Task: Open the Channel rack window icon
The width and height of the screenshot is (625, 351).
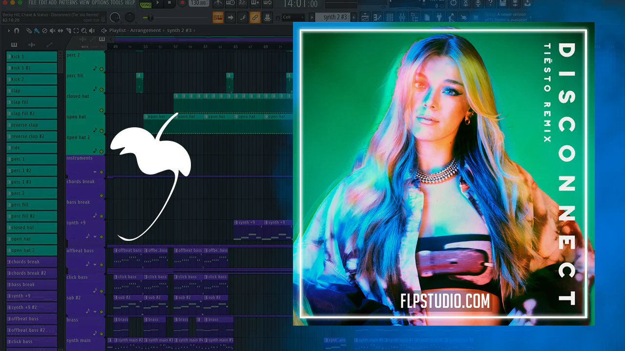Action: [x=390, y=18]
